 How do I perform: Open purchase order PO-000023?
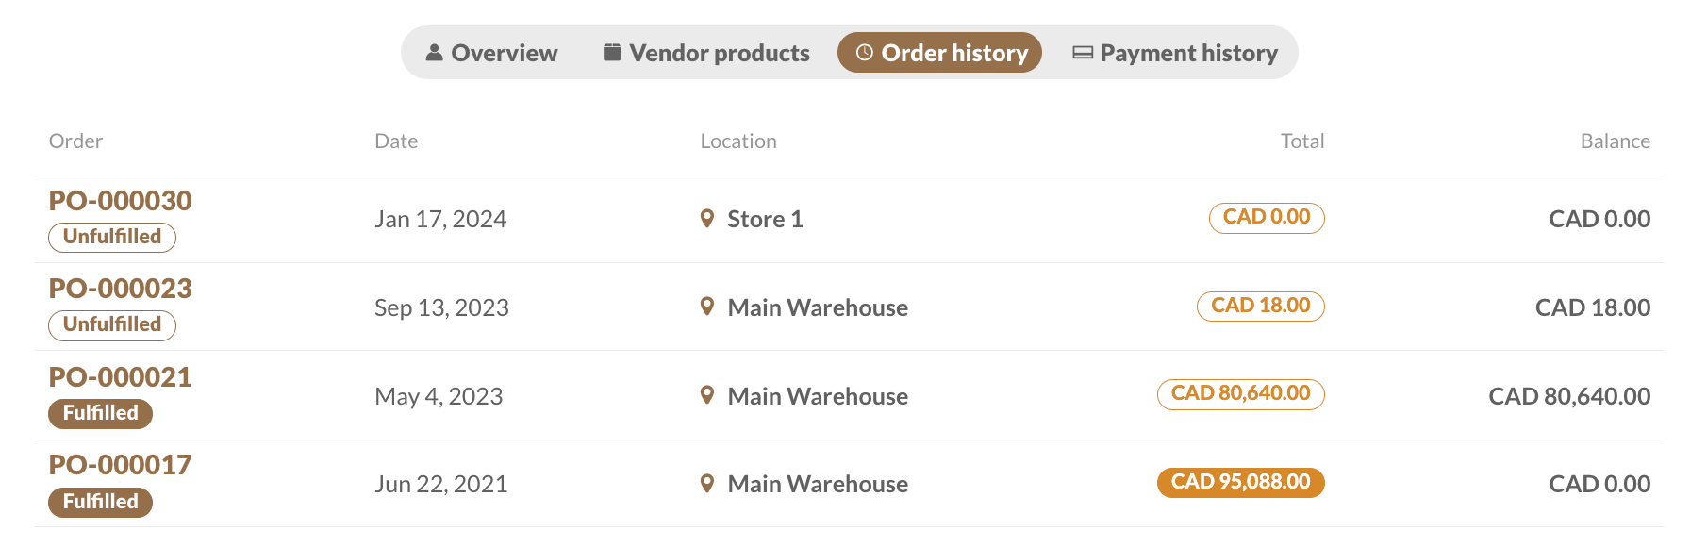pyautogui.click(x=120, y=289)
